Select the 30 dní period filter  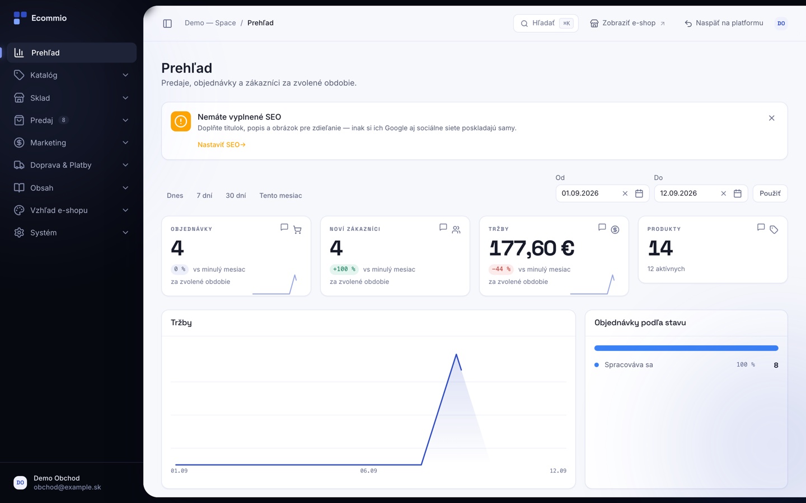(x=236, y=196)
